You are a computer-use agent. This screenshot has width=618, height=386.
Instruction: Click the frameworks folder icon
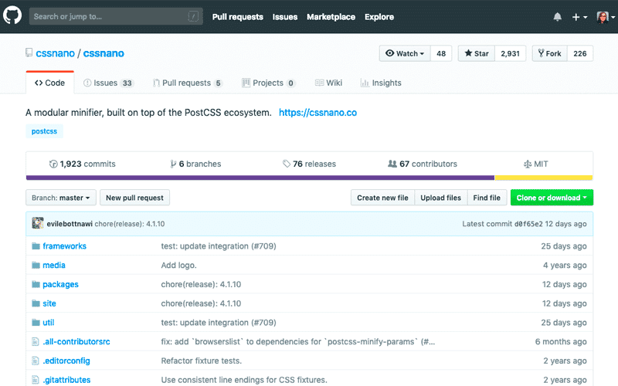click(x=36, y=246)
